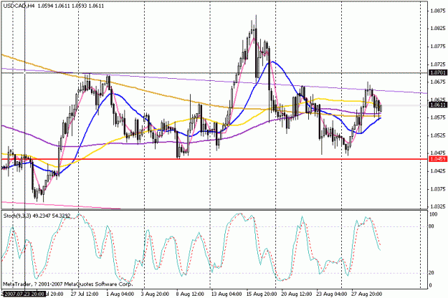Click the 20 level on Stochastic scale
448x298 pixels.
click(432, 273)
